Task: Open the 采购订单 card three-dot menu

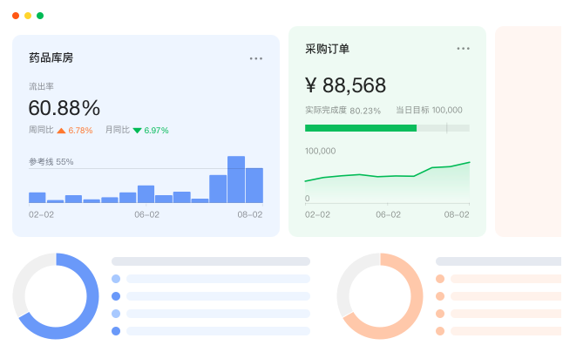Action: 463,49
